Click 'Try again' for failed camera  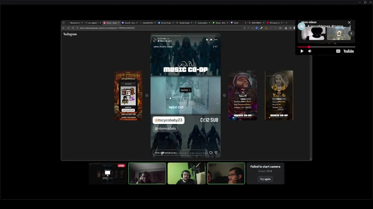(265, 179)
